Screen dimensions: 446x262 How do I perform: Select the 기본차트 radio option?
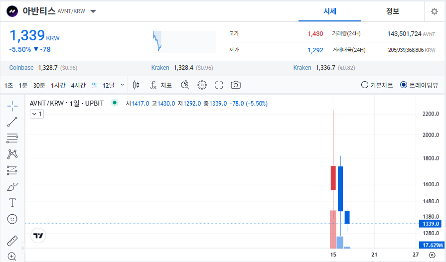[x=377, y=85]
